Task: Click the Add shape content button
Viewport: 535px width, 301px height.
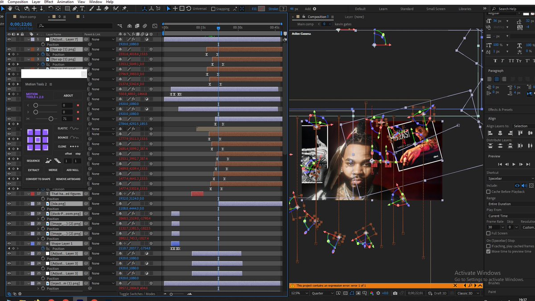Action: coord(315,8)
